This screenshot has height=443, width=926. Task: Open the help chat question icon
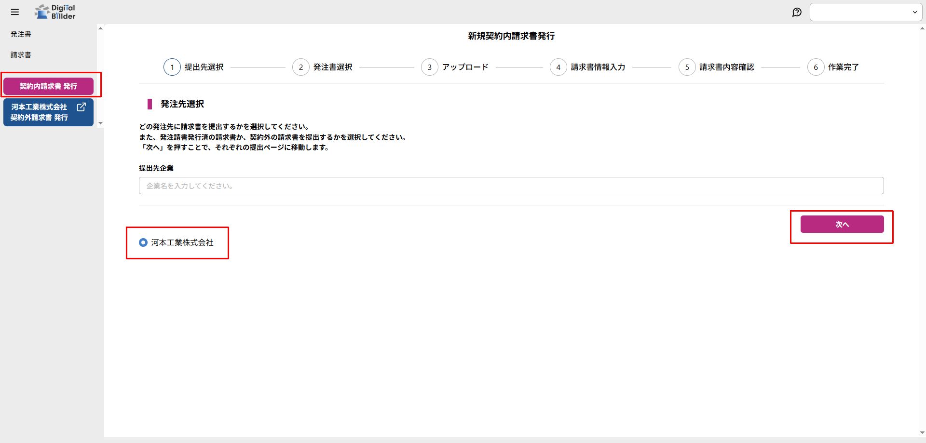[797, 12]
